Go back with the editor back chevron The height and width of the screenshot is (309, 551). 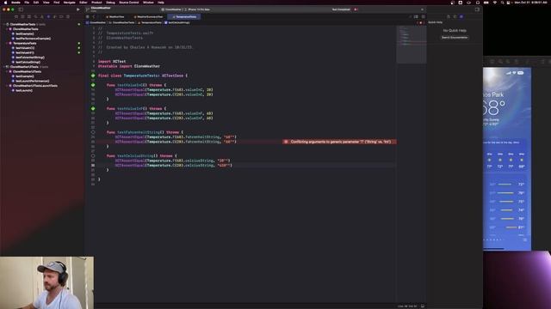94,16
